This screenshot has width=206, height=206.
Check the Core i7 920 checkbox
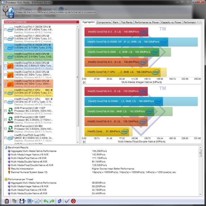[5, 102]
